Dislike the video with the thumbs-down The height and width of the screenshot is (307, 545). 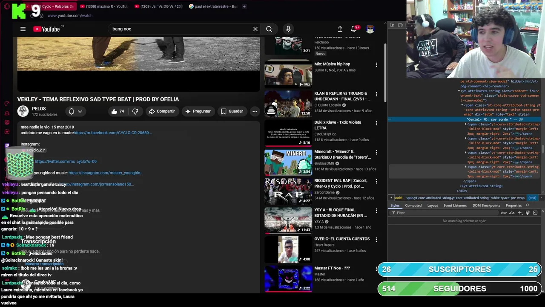click(135, 111)
